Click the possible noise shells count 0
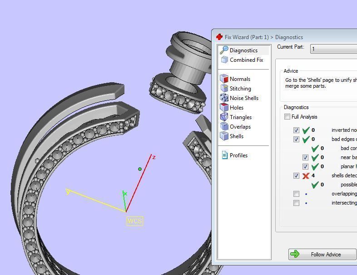This screenshot has height=275, width=357. 322,185
